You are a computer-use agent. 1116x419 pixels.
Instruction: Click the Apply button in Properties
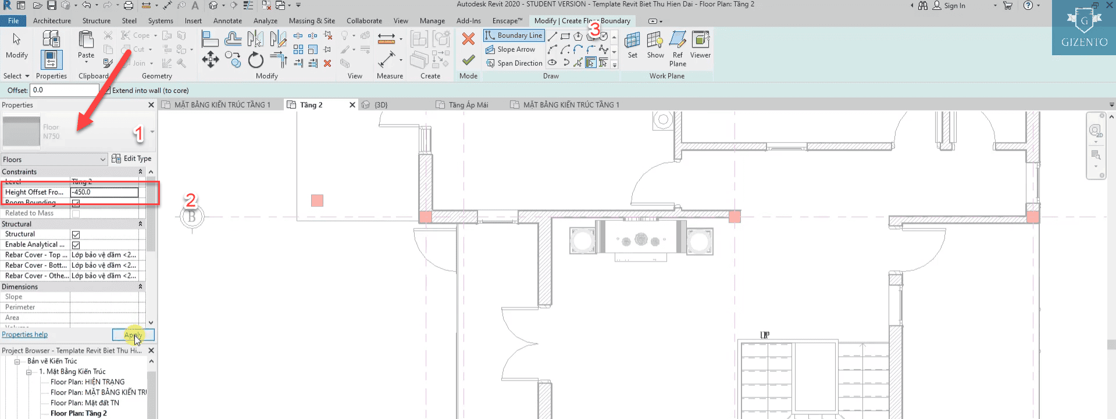click(133, 335)
